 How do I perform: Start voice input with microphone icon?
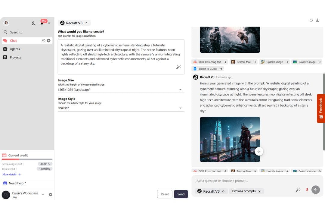click(307, 190)
